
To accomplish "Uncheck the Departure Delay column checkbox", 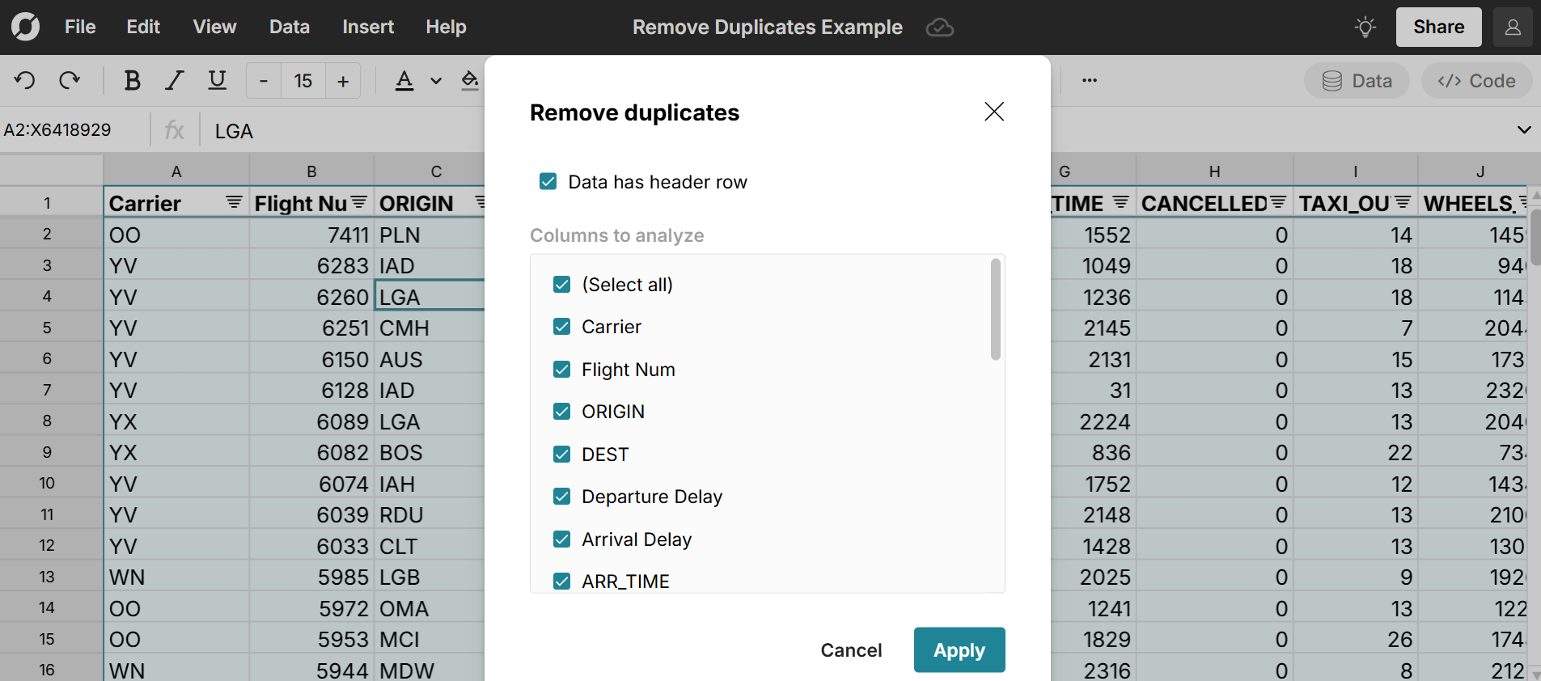I will [562, 497].
